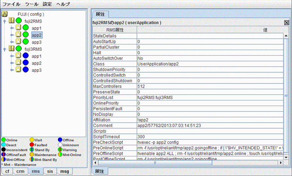The image size is (292, 176).
Task: Click the black Inconsistent legend icon
Action: [4, 150]
